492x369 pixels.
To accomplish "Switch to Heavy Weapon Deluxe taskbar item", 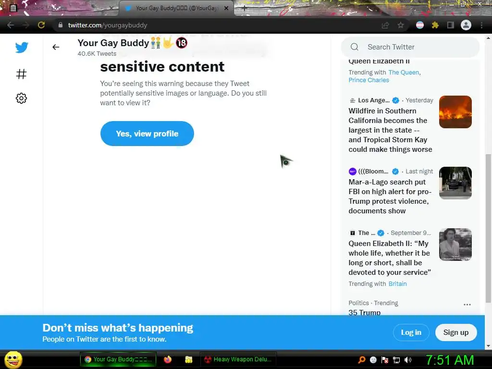I will click(238, 359).
